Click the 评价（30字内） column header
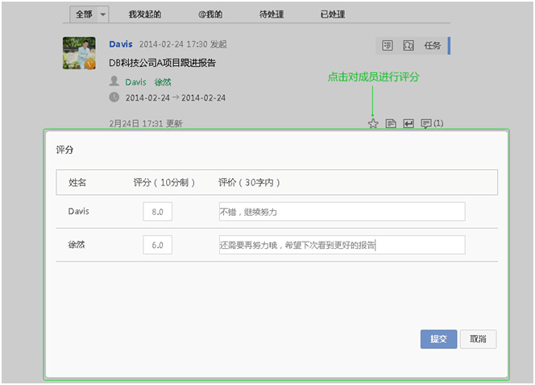The height and width of the screenshot is (385, 535). (x=249, y=183)
